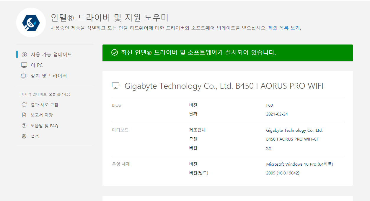Image resolution: width=370 pixels, height=201 pixels.
Task: Click the model value B450 I AORUS PRO WIFI-CF
Action: [292, 139]
